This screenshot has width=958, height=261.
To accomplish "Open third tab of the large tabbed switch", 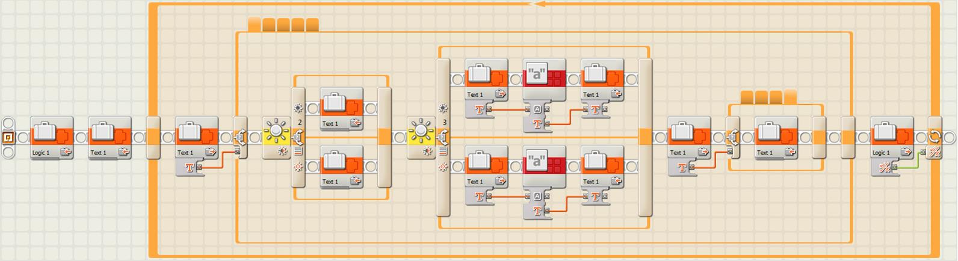I will (x=283, y=25).
